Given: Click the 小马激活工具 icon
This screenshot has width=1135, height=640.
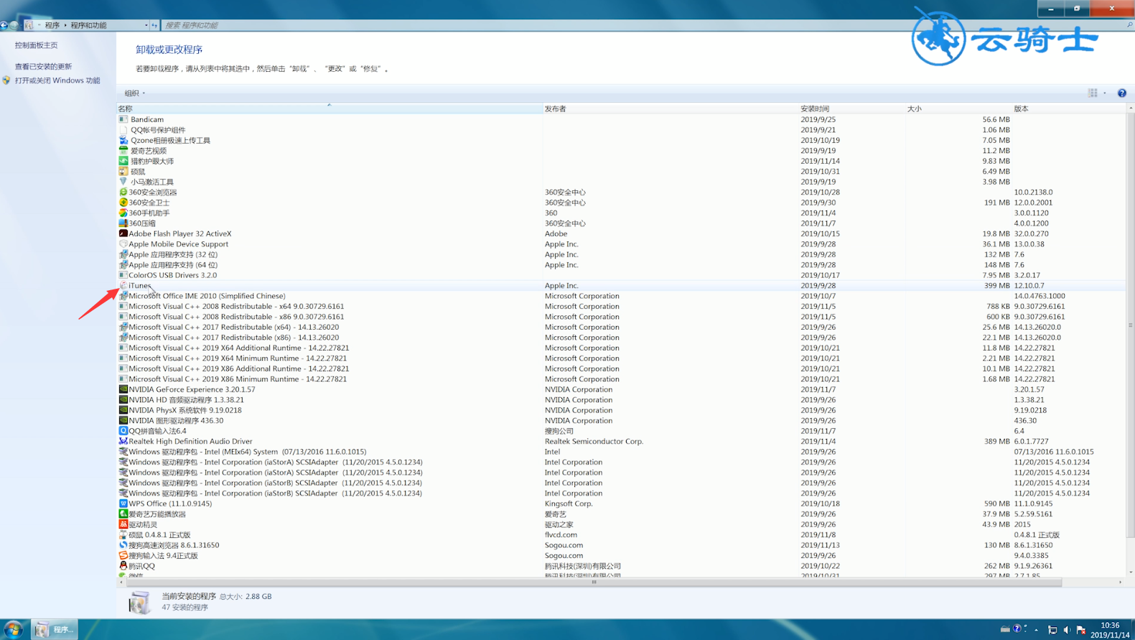Looking at the screenshot, I should point(123,182).
